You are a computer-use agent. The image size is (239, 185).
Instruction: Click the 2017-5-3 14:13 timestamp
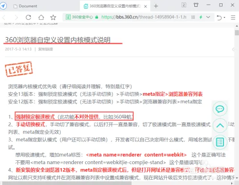click(18, 49)
